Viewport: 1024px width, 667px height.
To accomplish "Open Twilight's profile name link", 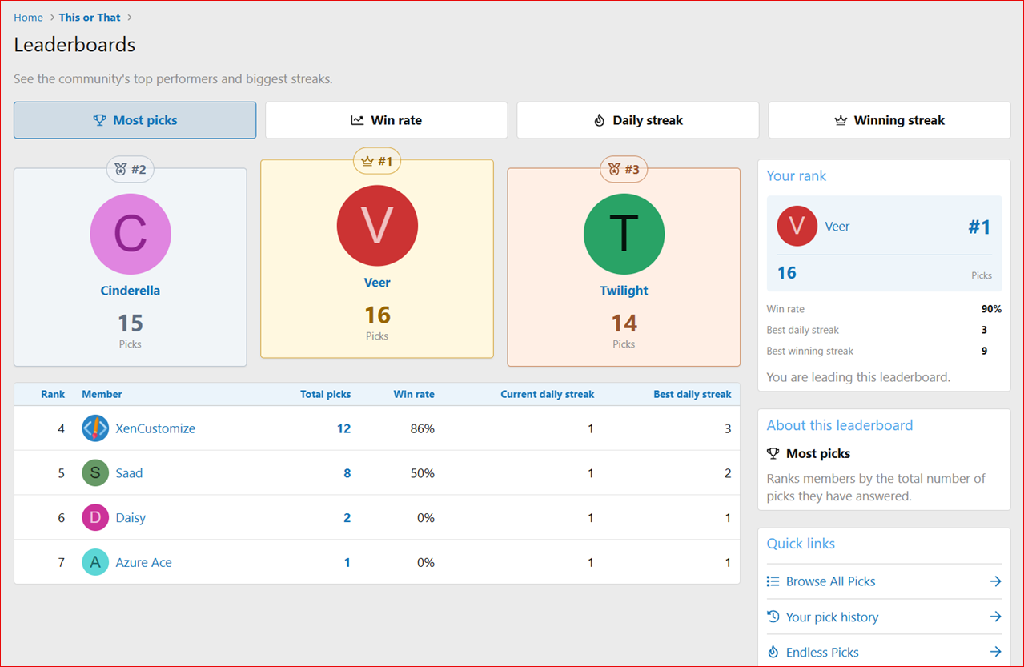I will click(624, 291).
